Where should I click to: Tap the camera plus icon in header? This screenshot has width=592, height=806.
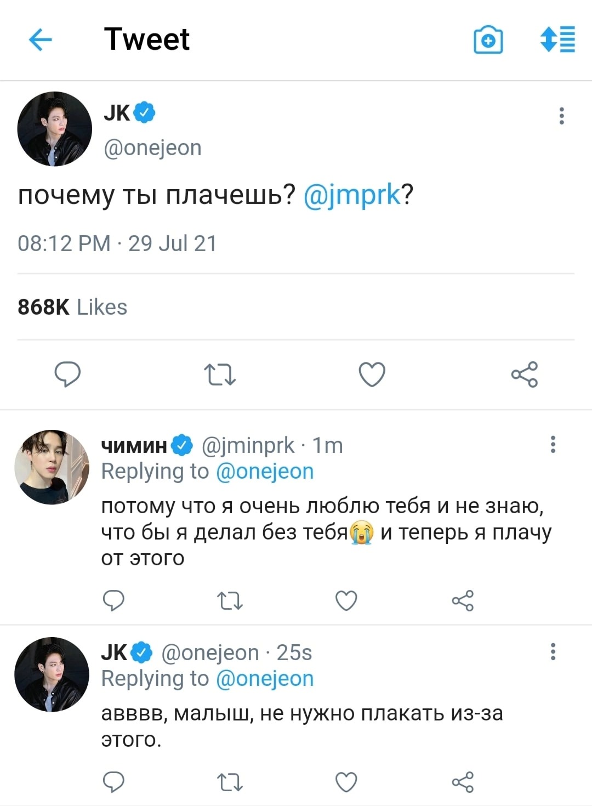(488, 39)
